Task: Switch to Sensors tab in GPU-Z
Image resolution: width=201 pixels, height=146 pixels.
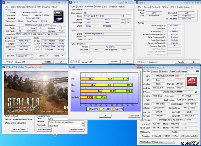Action: click(155, 71)
